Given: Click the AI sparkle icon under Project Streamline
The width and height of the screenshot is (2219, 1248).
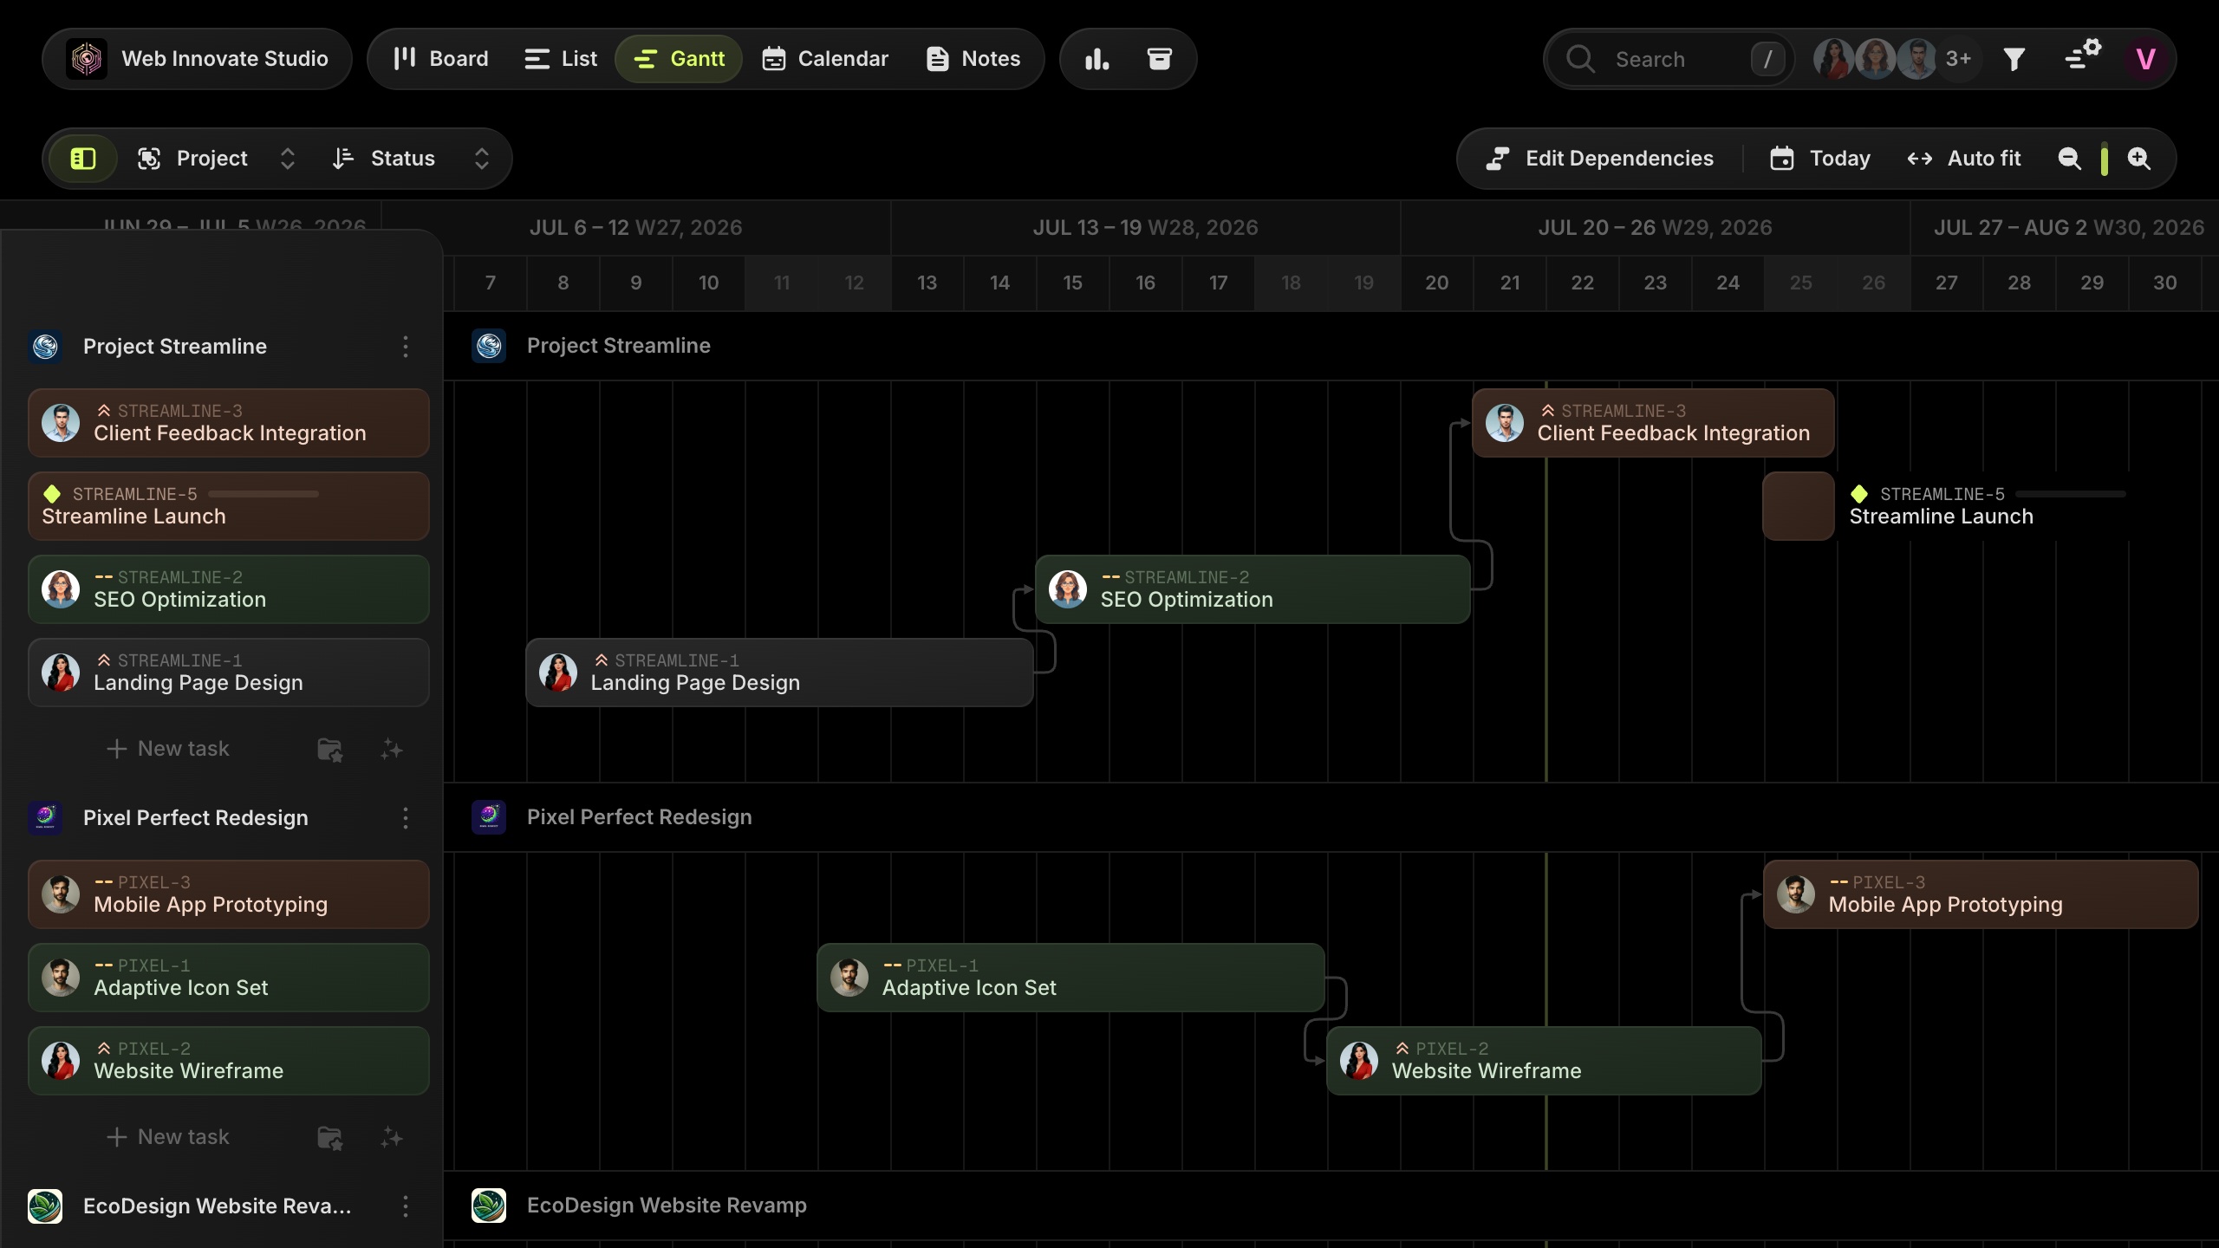Looking at the screenshot, I should coord(392,749).
